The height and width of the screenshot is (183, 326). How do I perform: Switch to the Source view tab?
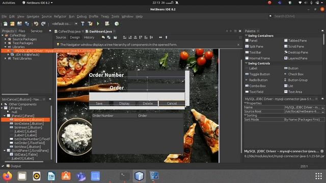pyautogui.click(x=61, y=37)
